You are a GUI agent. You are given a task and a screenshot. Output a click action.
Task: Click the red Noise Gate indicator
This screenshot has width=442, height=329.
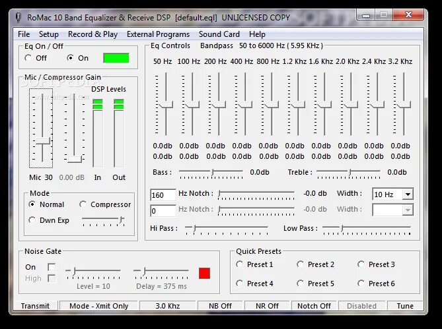tap(204, 273)
